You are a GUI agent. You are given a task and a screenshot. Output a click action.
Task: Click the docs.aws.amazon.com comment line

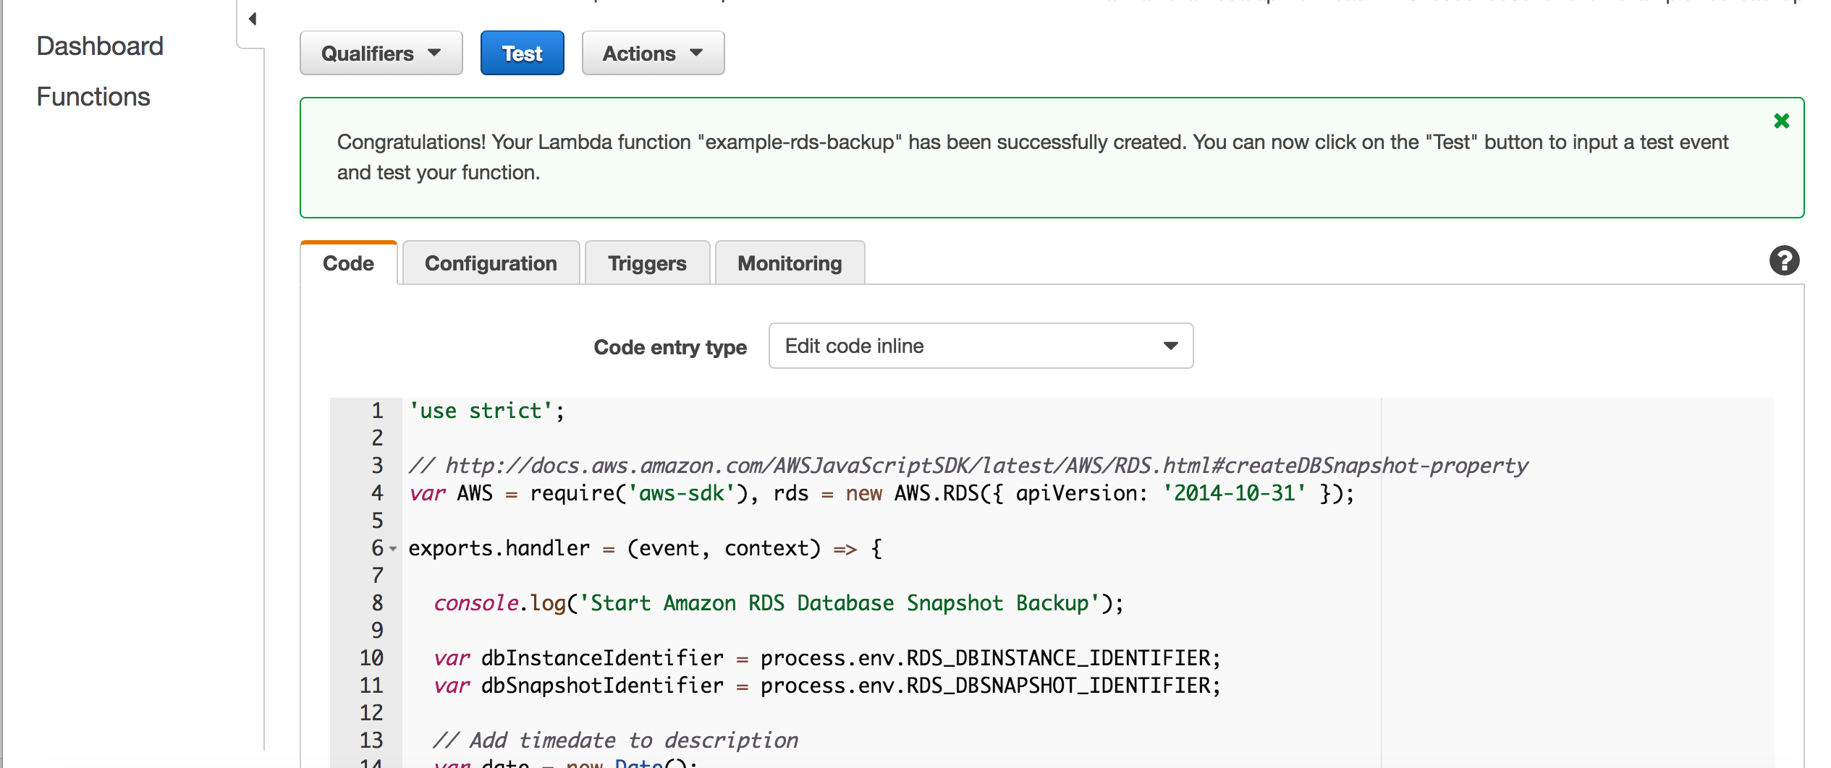(x=968, y=466)
